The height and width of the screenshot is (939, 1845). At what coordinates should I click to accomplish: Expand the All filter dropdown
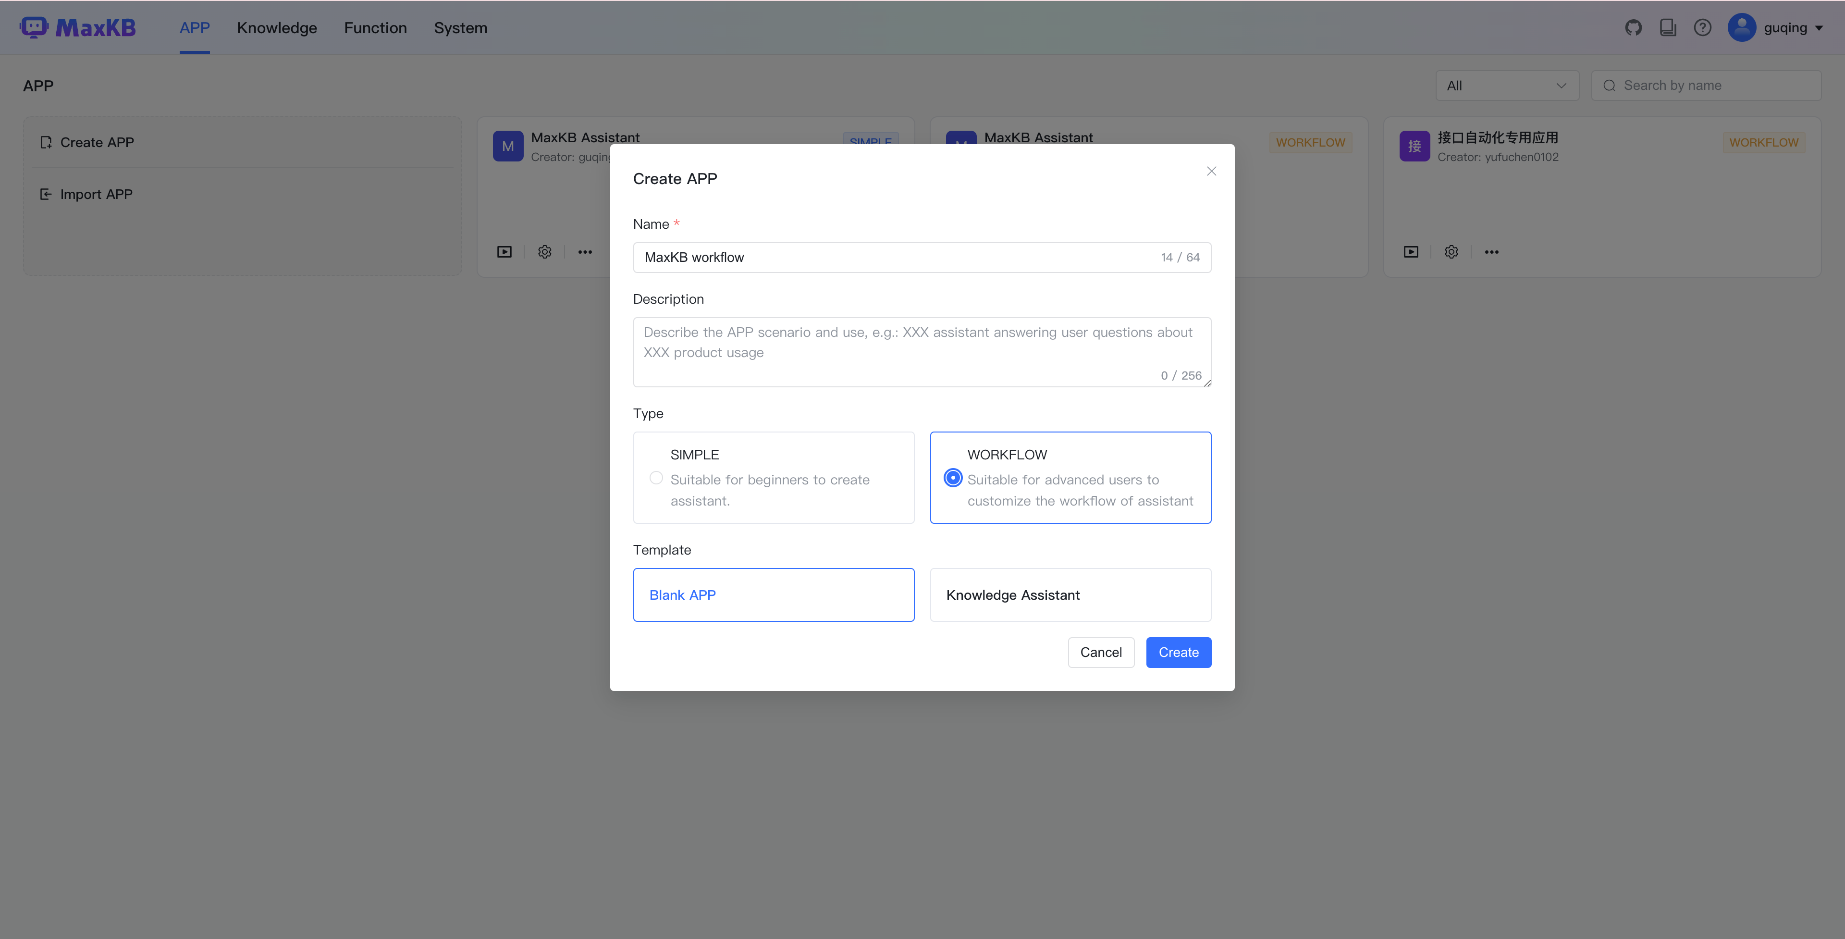pyautogui.click(x=1507, y=85)
